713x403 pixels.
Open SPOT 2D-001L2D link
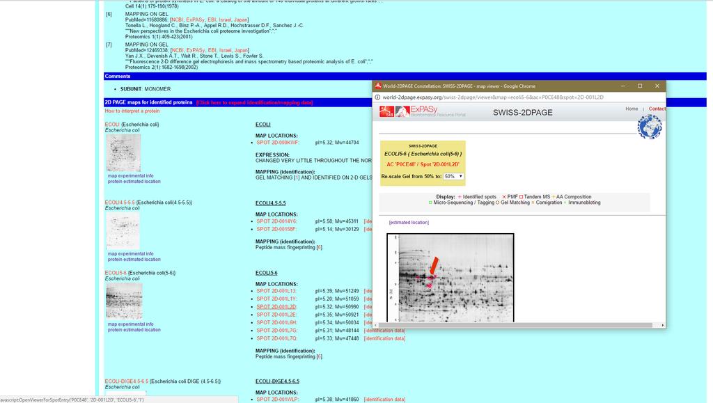pos(276,307)
